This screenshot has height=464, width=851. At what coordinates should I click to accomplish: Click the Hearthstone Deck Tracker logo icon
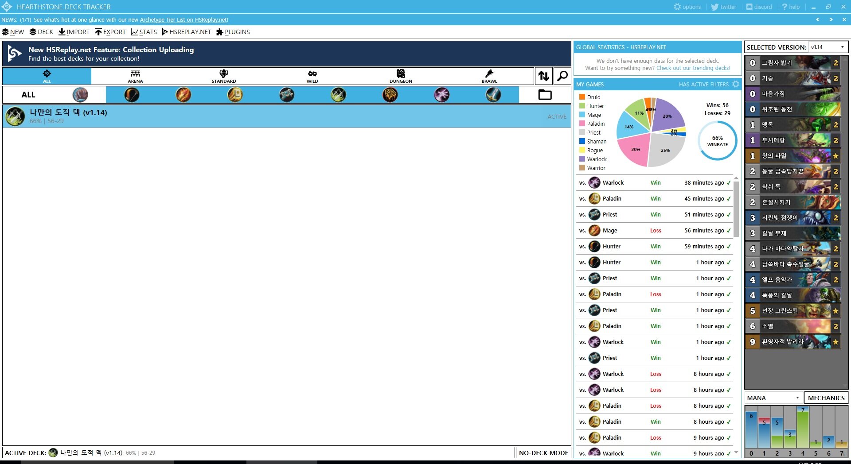coord(7,7)
